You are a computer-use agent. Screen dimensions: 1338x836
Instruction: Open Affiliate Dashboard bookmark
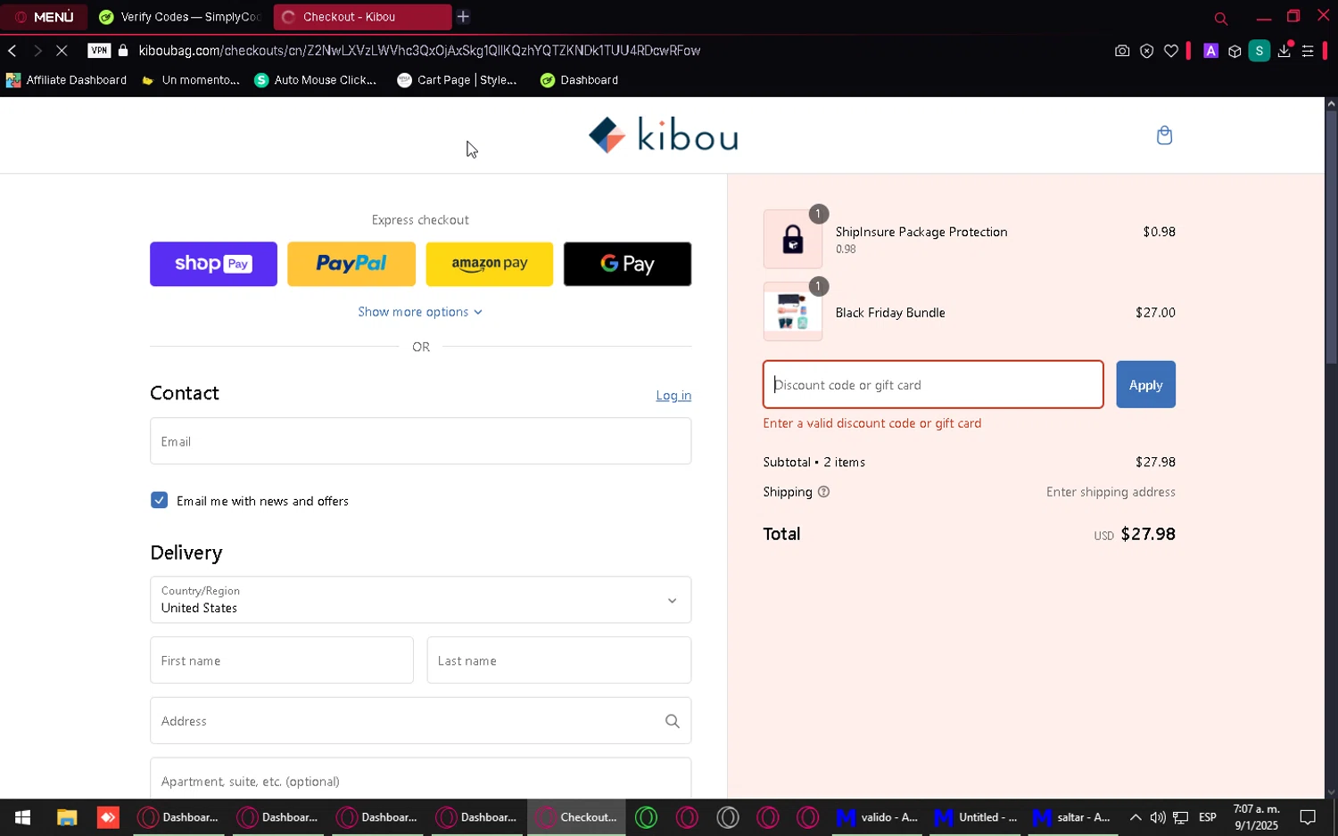click(x=66, y=80)
